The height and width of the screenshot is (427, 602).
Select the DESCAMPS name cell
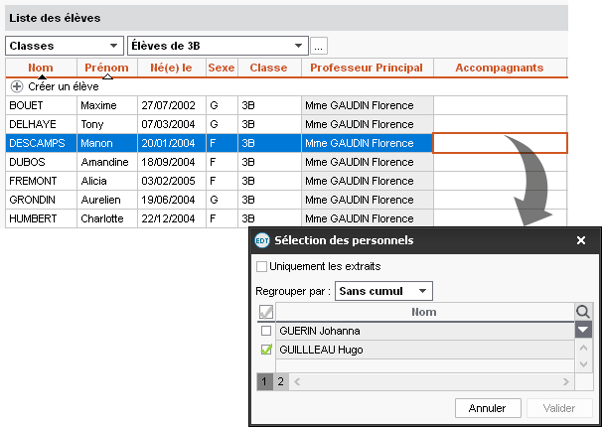[41, 143]
